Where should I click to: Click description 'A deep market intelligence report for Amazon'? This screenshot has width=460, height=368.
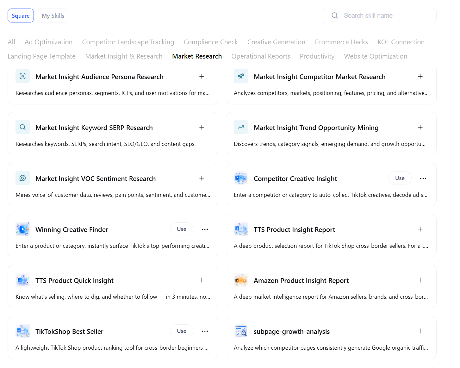click(x=331, y=297)
